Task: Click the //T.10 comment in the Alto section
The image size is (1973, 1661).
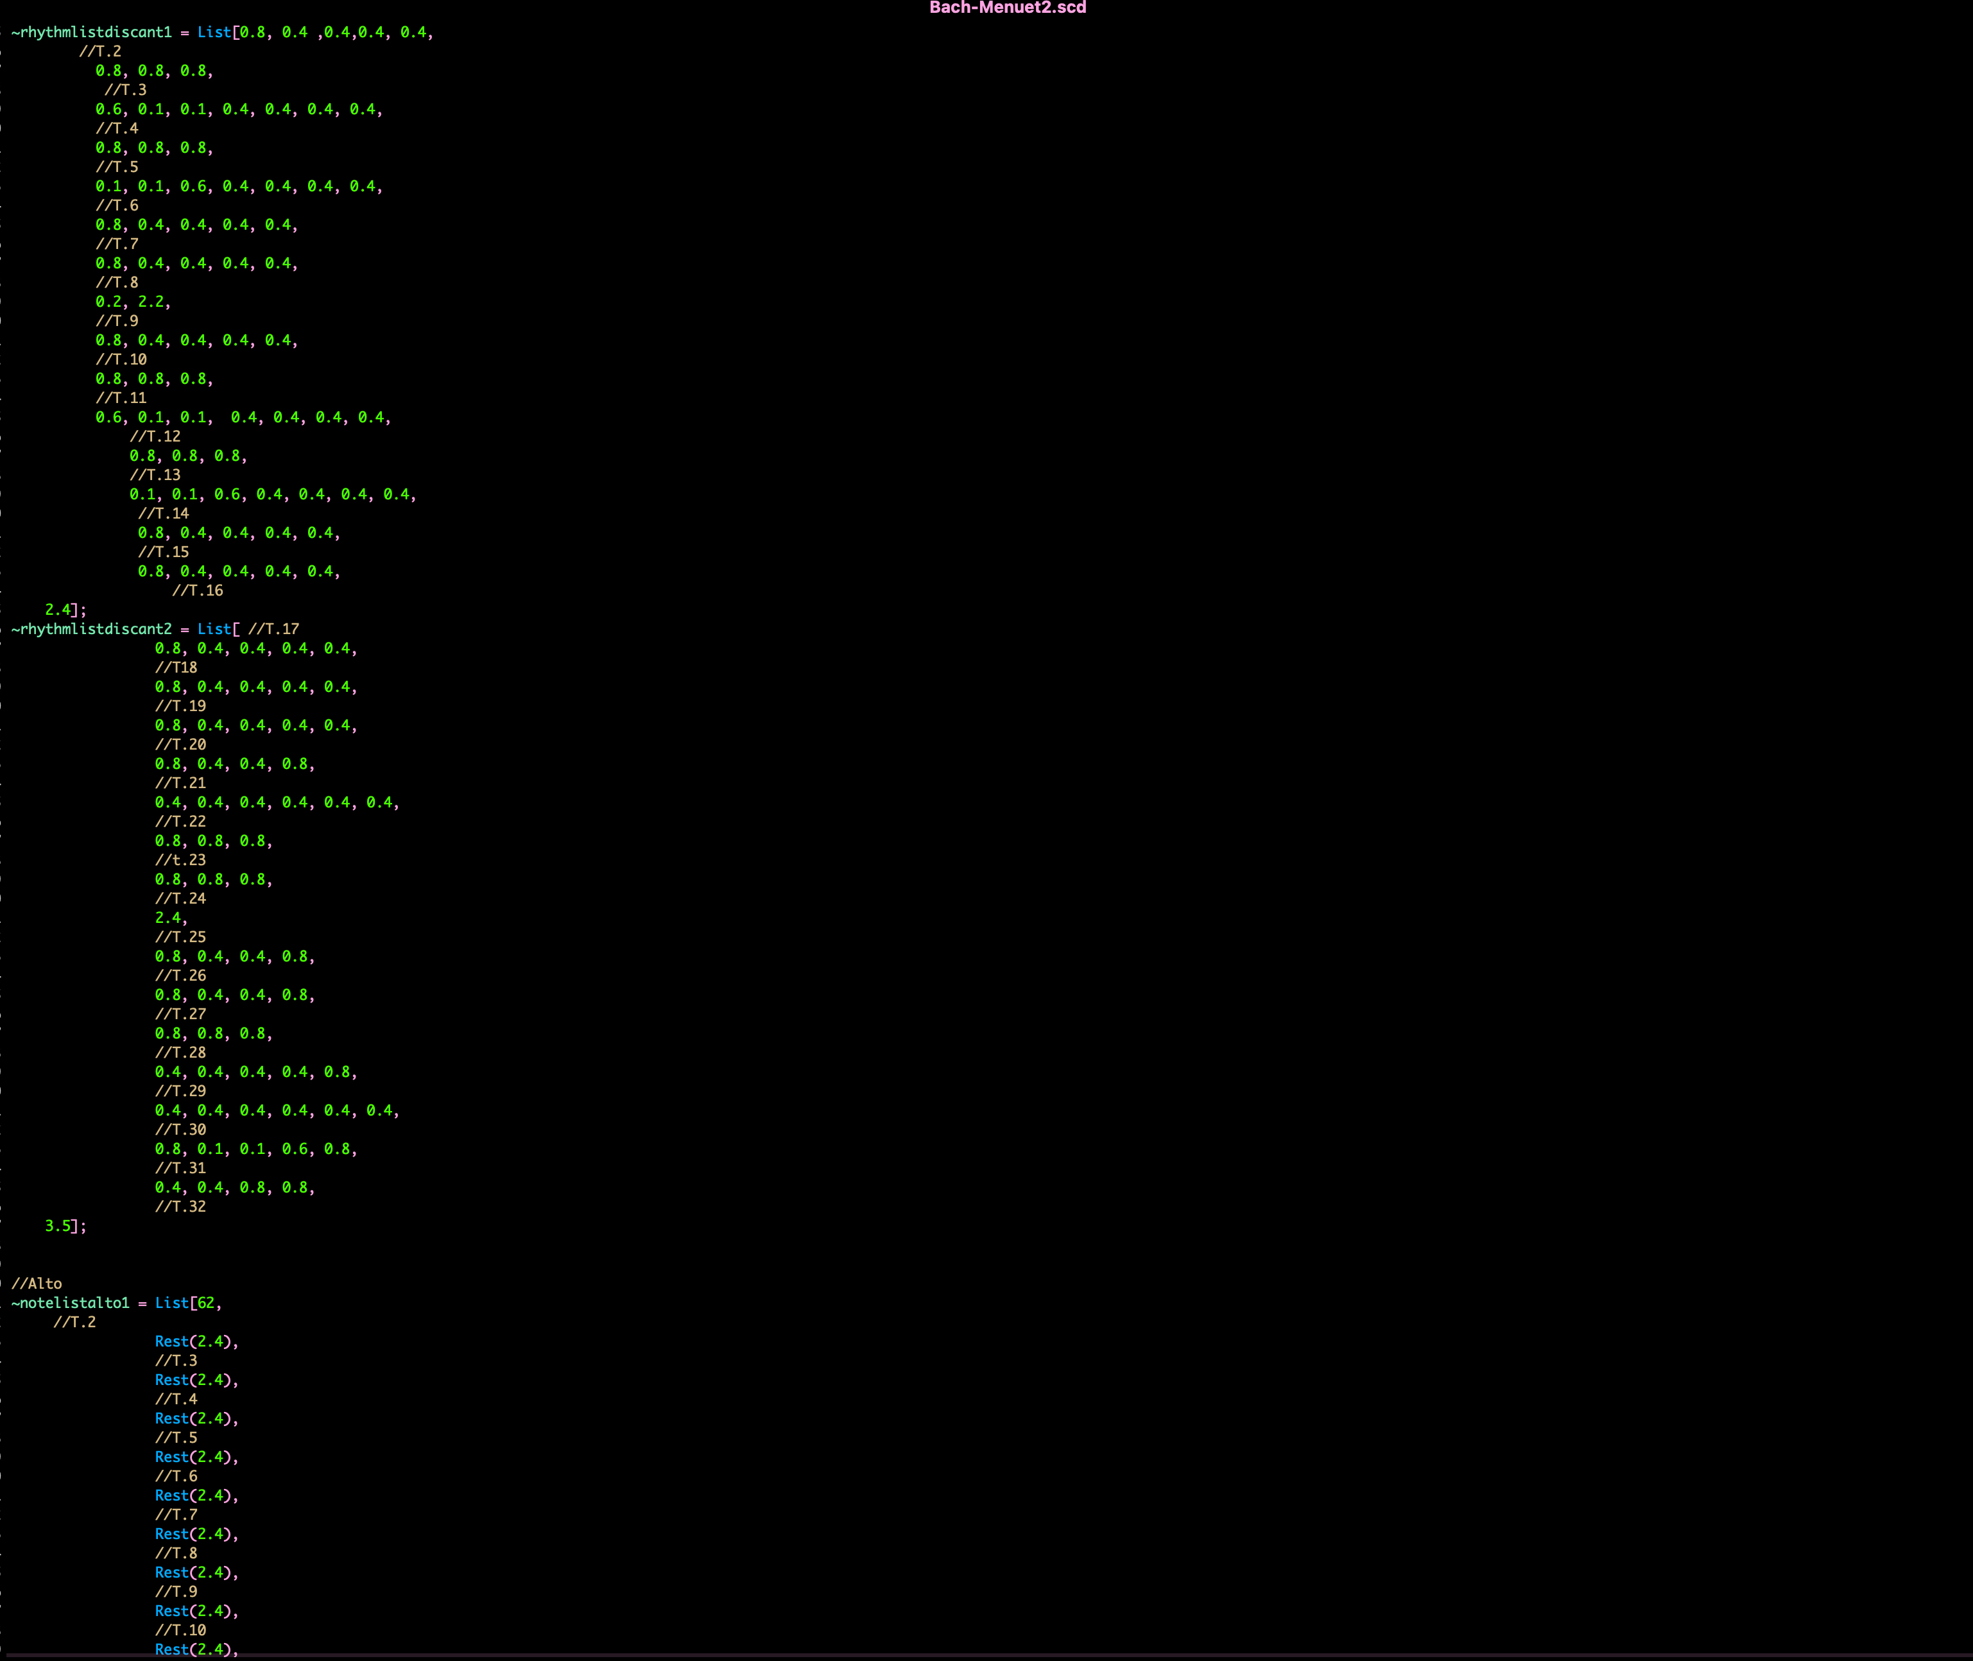Action: tap(180, 1631)
